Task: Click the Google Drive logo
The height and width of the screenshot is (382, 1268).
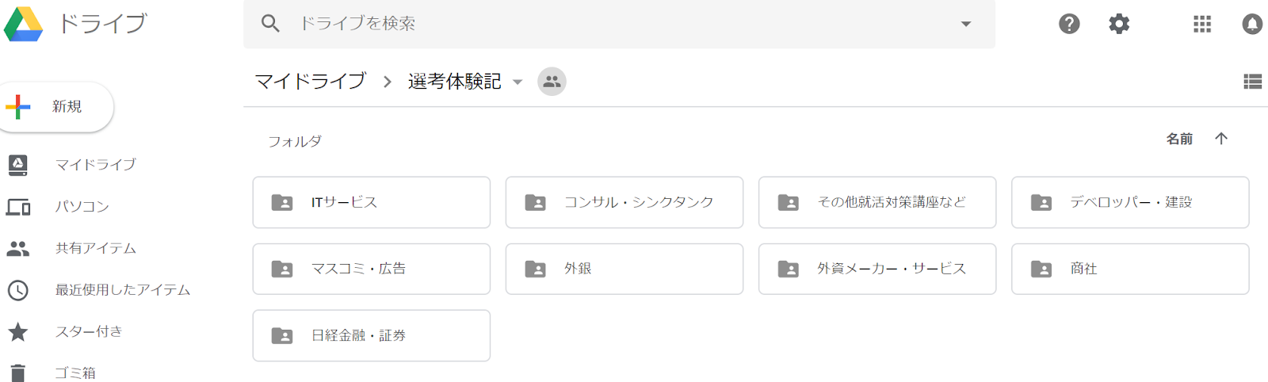Action: pos(23,24)
